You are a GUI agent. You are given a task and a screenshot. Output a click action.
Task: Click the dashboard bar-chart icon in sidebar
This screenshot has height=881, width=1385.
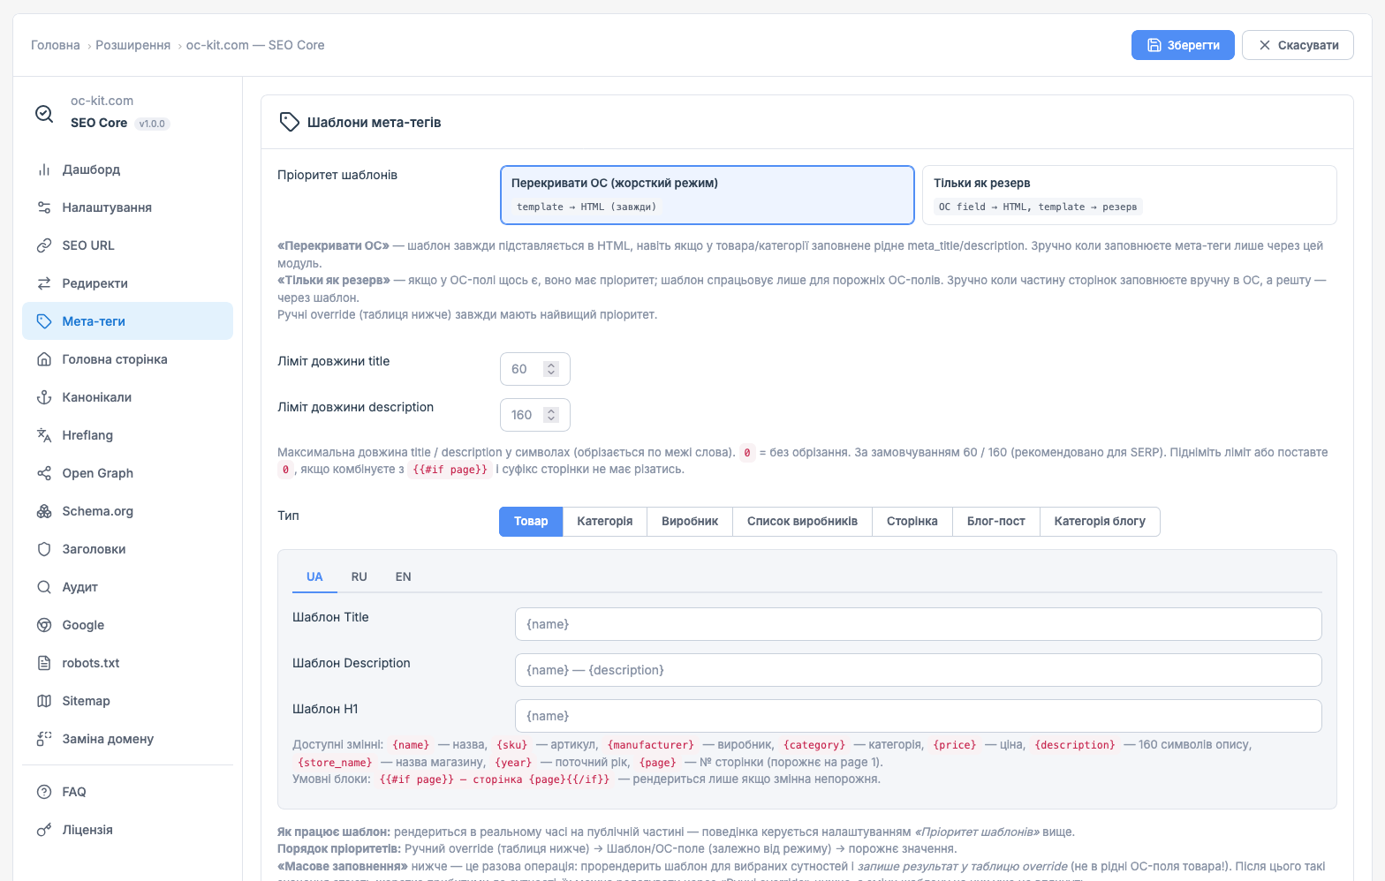coord(44,169)
